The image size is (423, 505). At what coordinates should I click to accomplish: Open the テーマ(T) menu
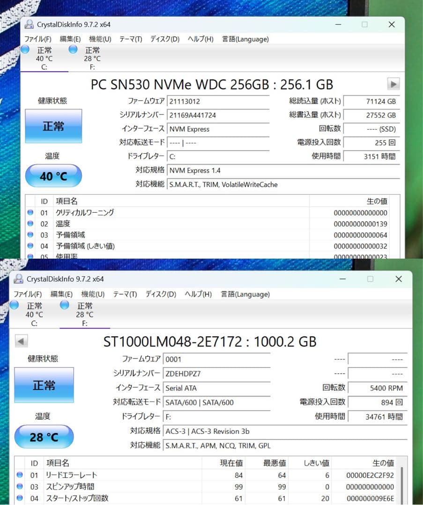130,39
